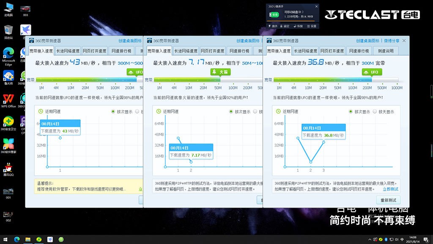
Task: Open 网速排行榜 tab in left window
Action: 121,51
